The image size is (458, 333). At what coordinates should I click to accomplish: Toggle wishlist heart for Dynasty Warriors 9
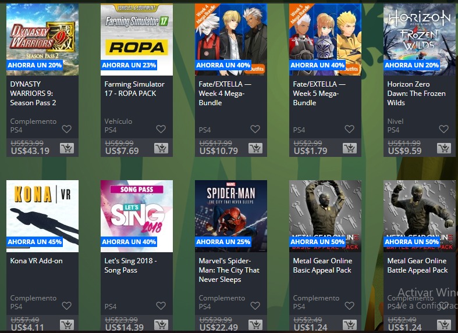coord(66,129)
